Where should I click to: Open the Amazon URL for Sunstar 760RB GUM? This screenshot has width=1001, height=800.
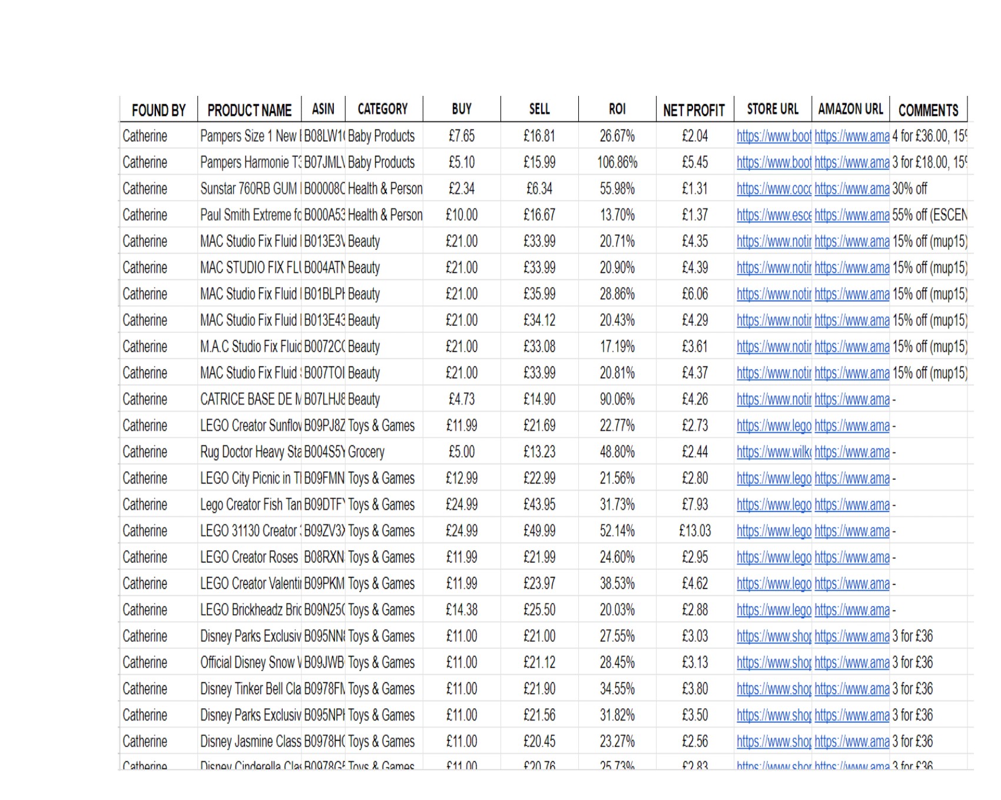[x=851, y=189]
